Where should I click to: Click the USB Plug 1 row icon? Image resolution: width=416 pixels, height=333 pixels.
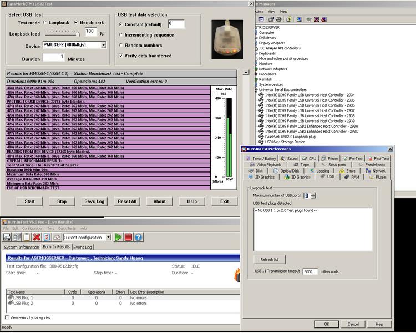[11, 297]
